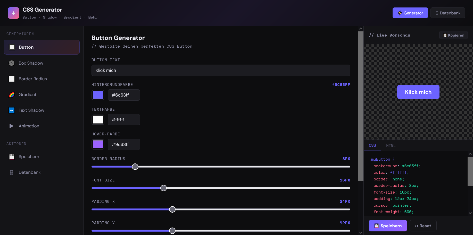Switch to the HTML tab
Screen dimensions: 473x235
(x=391, y=145)
